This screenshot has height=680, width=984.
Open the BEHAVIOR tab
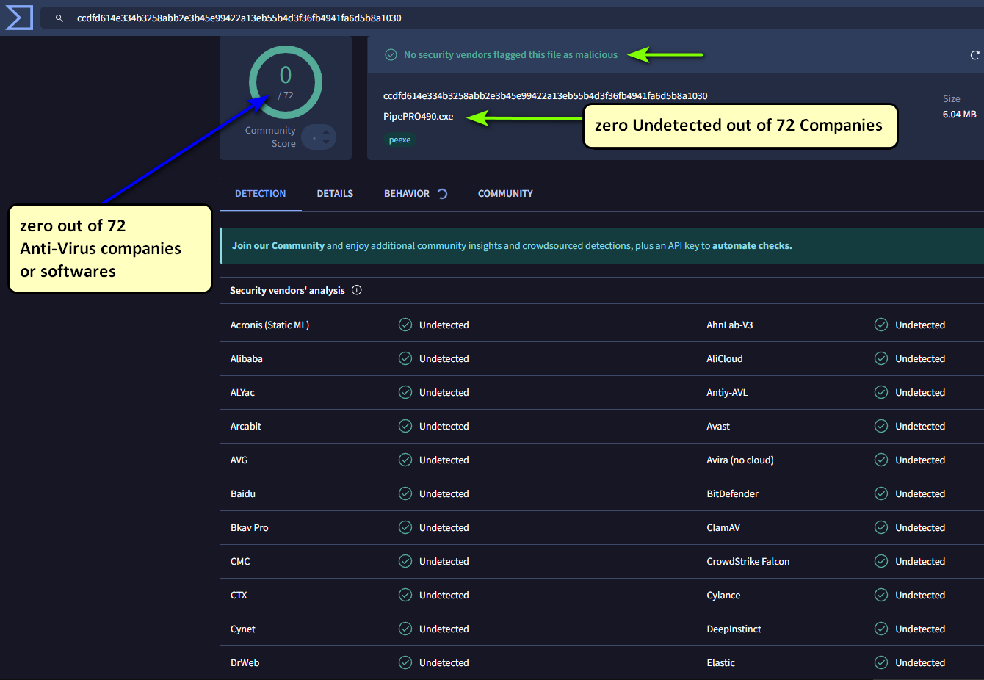[x=407, y=194]
